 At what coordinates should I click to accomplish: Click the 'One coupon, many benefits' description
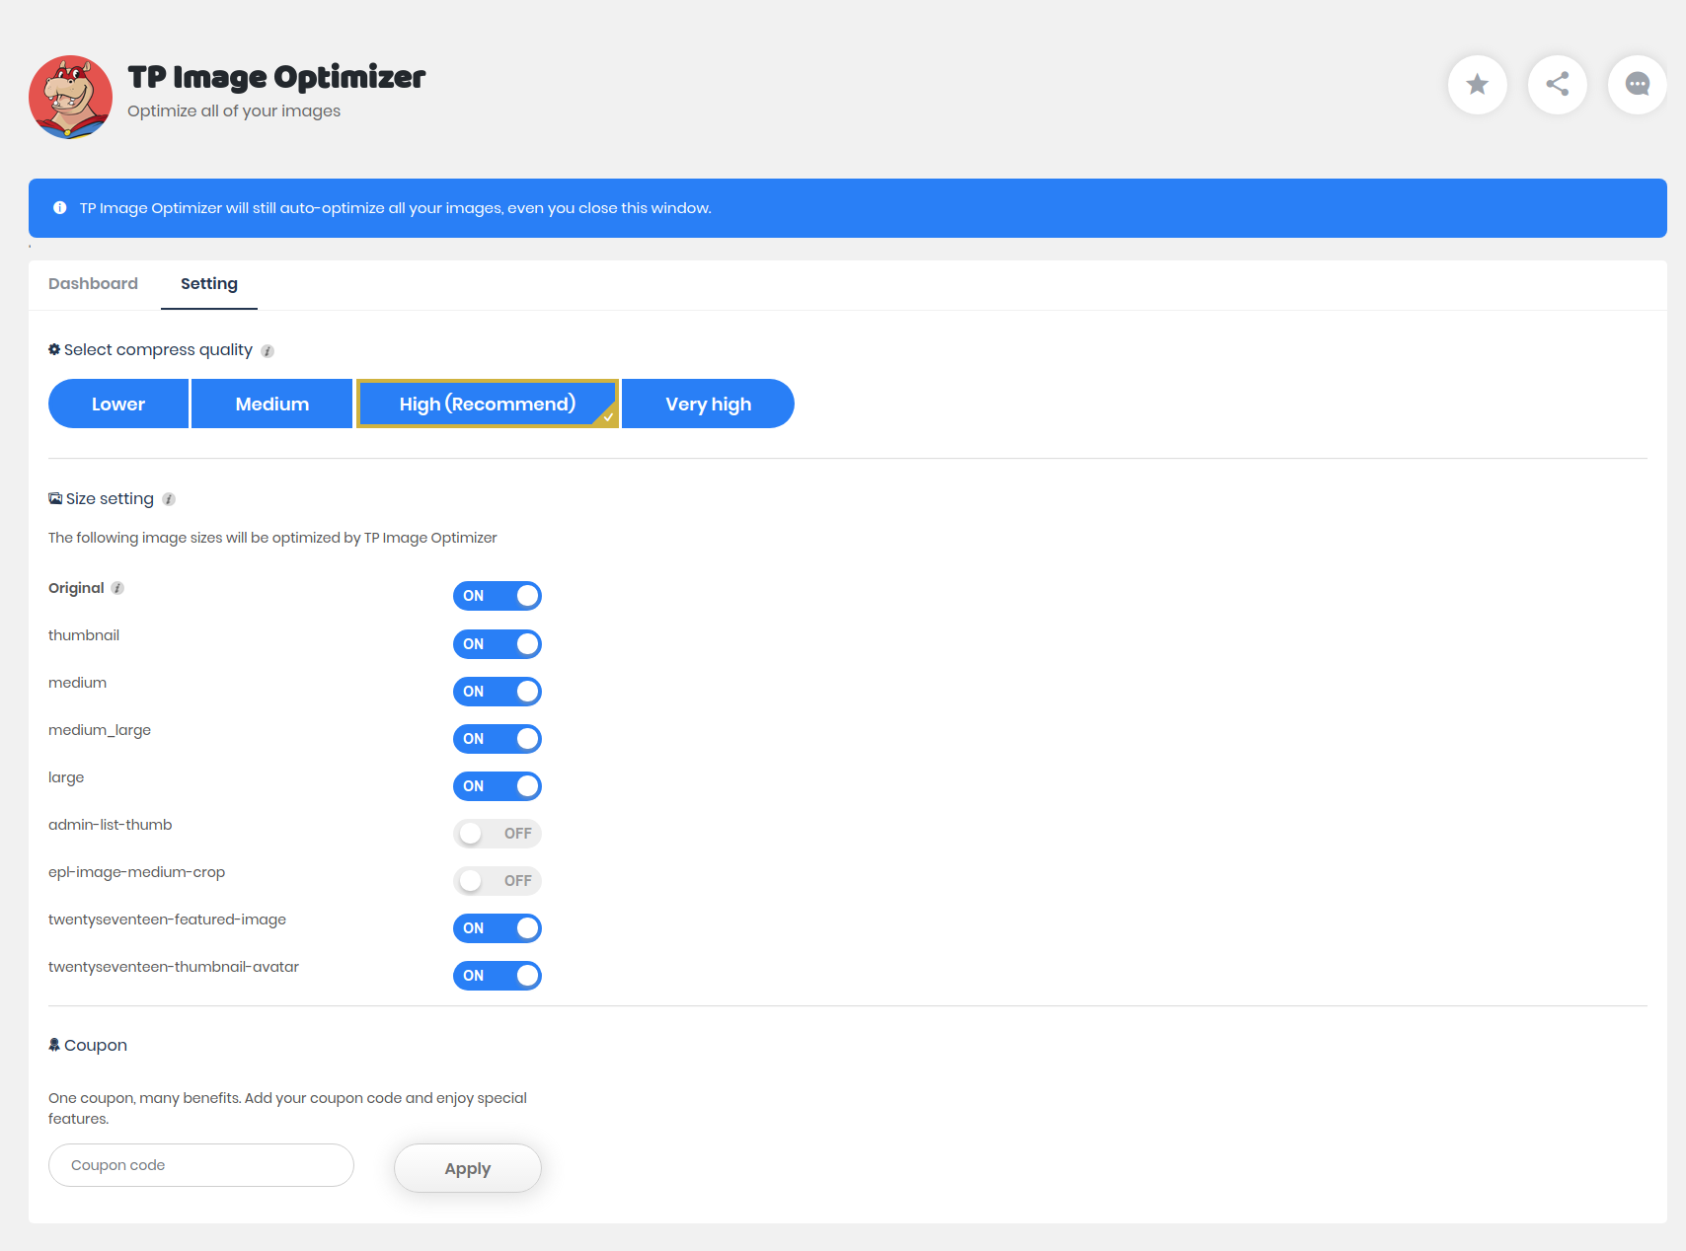pos(287,1108)
